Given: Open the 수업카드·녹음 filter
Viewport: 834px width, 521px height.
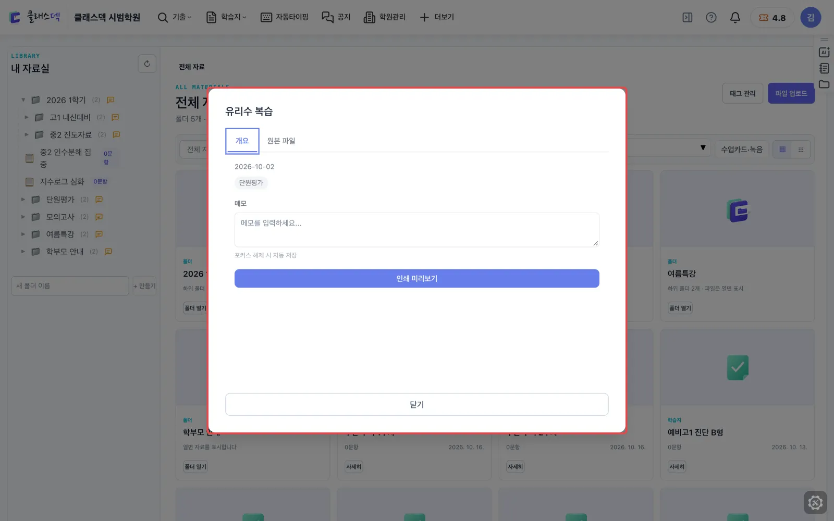Looking at the screenshot, I should click(x=741, y=150).
